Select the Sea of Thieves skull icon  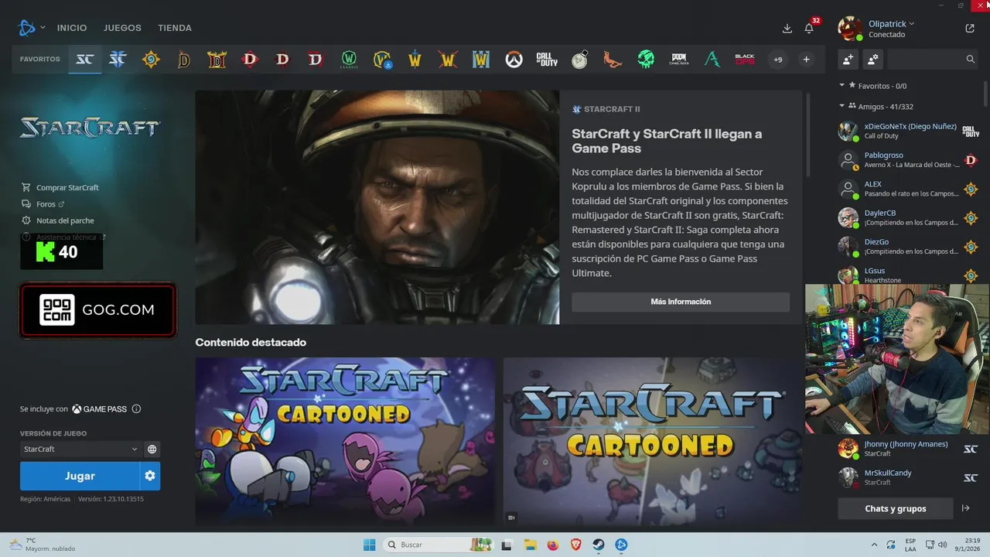click(x=646, y=60)
